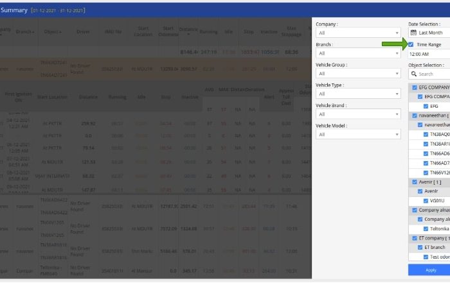
Task: Open the Company dropdown
Action: (357, 32)
